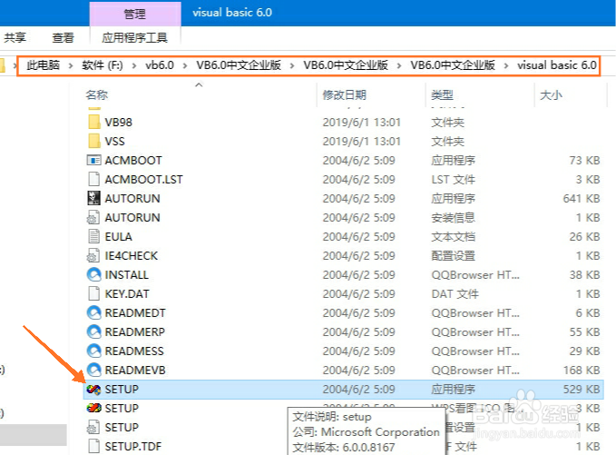
Task: Select the ACMBOOT application icon
Action: [x=93, y=160]
